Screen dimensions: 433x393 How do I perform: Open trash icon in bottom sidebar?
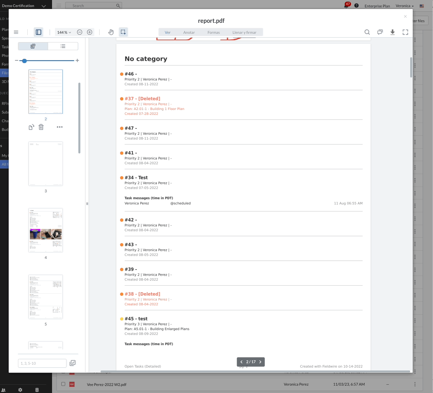point(37,390)
